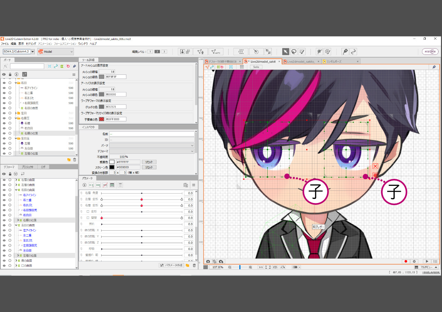
Task: Open the デフォーマ dropdown in Inspector
Action: click(x=152, y=151)
